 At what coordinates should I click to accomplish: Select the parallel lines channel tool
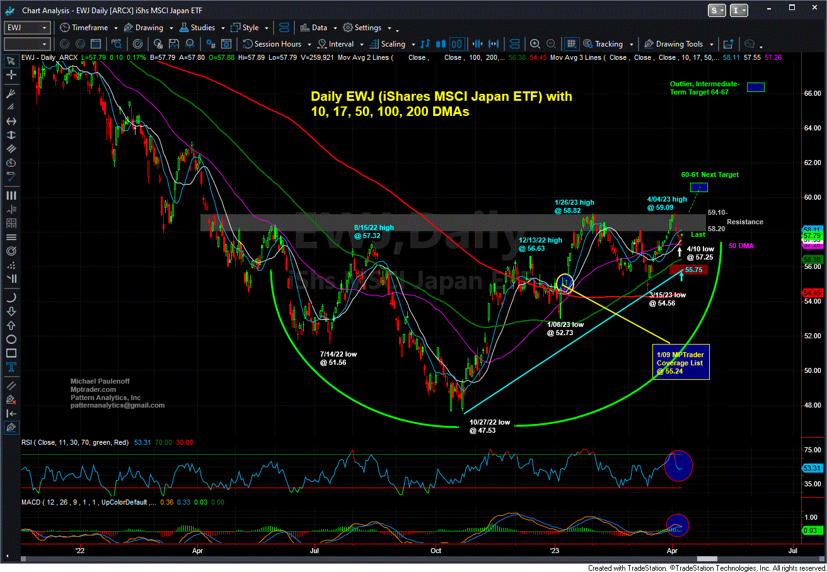coord(11,148)
